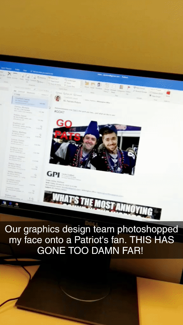Screen dimensions: 183x325
Task: Click the Delete X icon in ribbon
Action: click(x=9, y=74)
